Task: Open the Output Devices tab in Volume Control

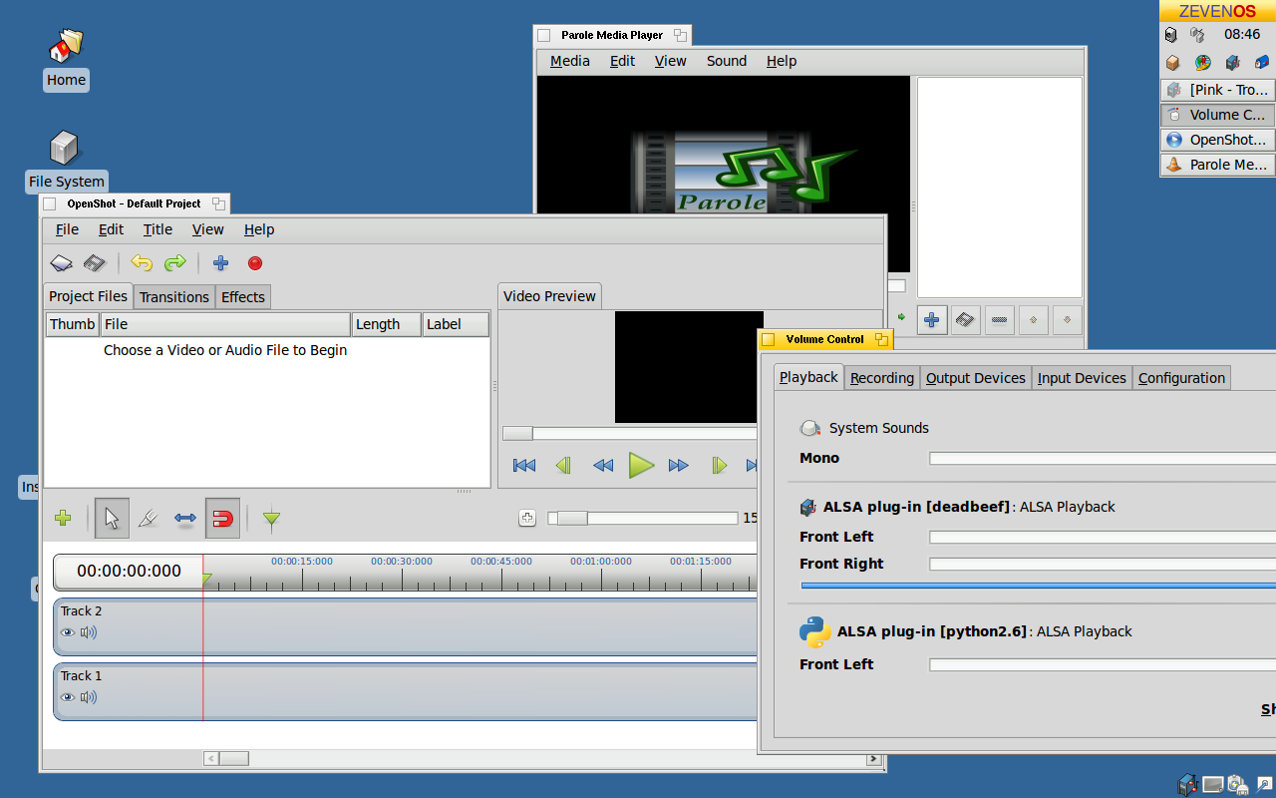Action: coord(975,378)
